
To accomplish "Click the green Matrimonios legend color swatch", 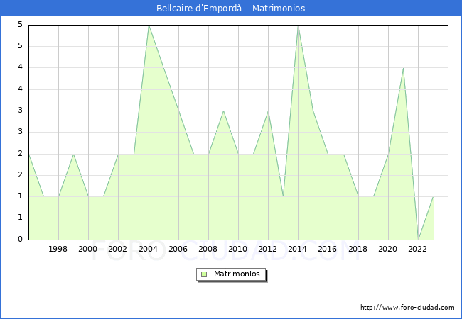I will point(204,274).
